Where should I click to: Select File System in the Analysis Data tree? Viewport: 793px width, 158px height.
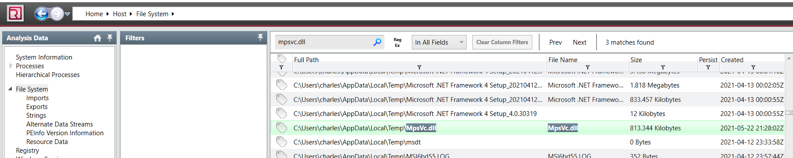[32, 89]
